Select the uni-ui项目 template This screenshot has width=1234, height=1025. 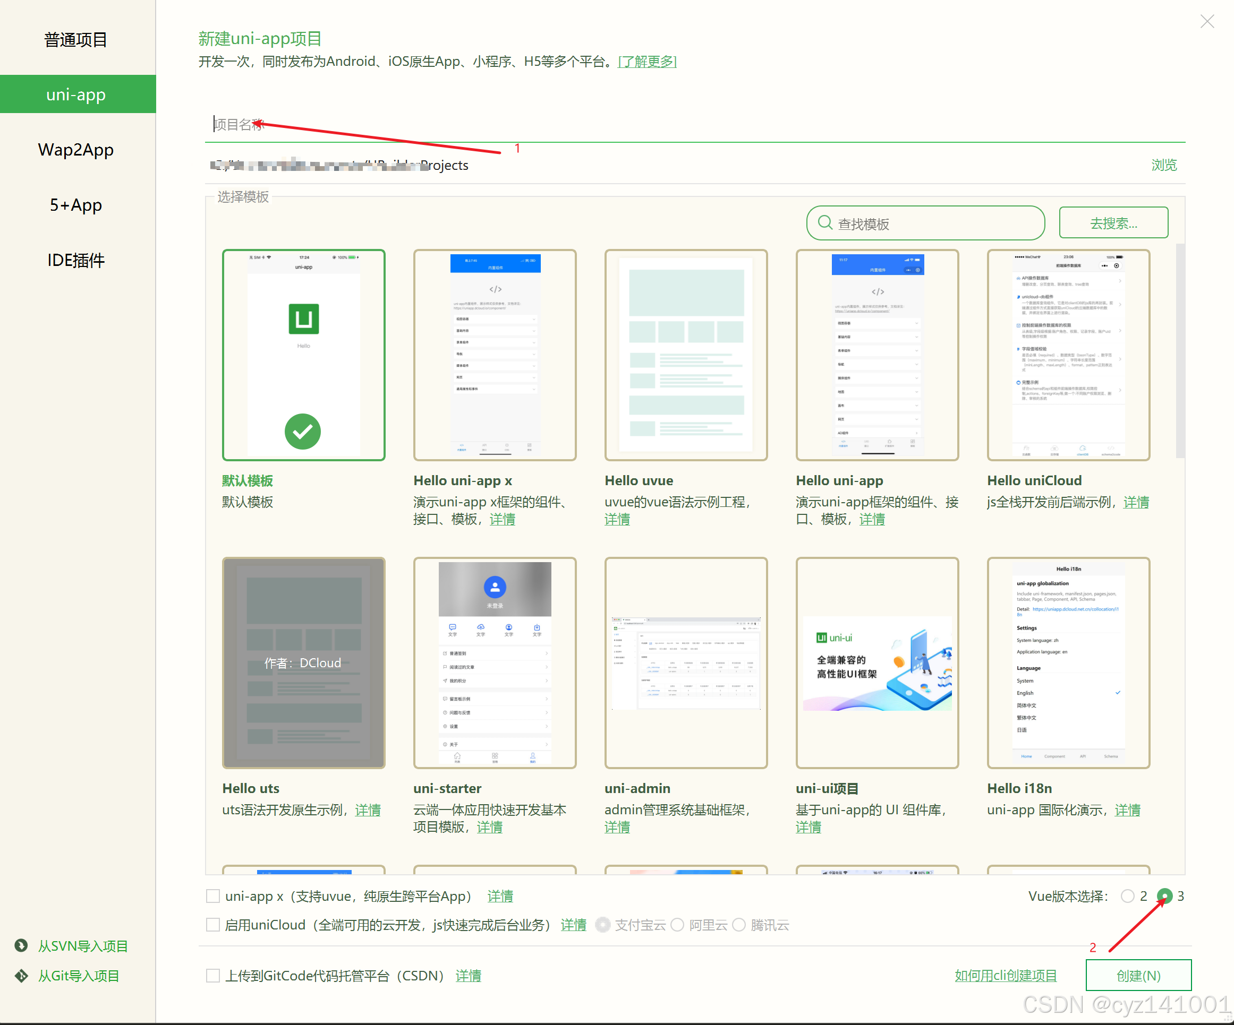(x=876, y=664)
